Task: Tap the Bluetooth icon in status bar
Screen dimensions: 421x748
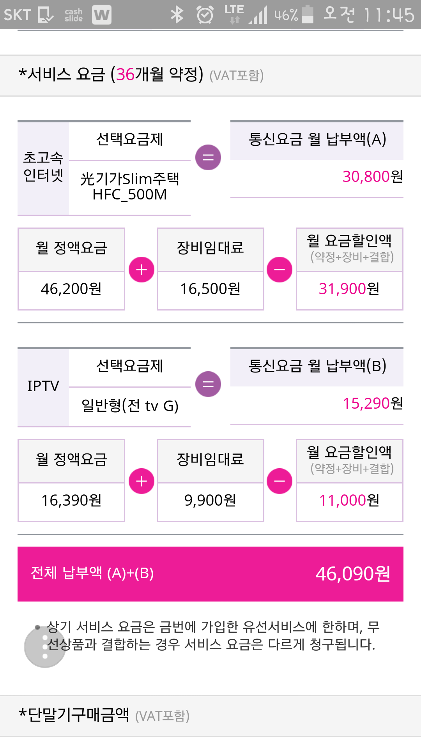Action: pos(177,15)
